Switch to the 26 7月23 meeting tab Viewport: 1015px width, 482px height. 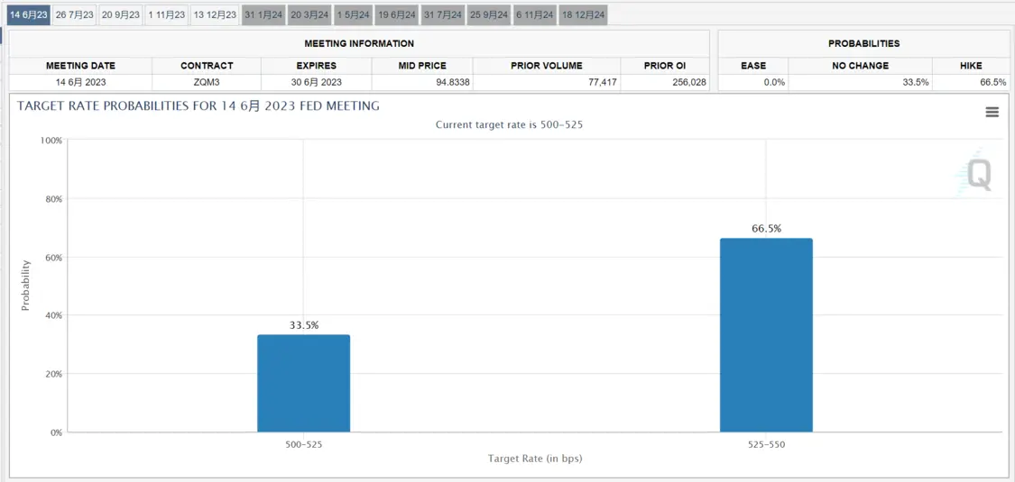point(75,14)
